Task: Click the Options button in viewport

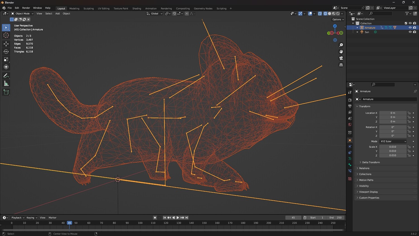Action: coord(338,20)
